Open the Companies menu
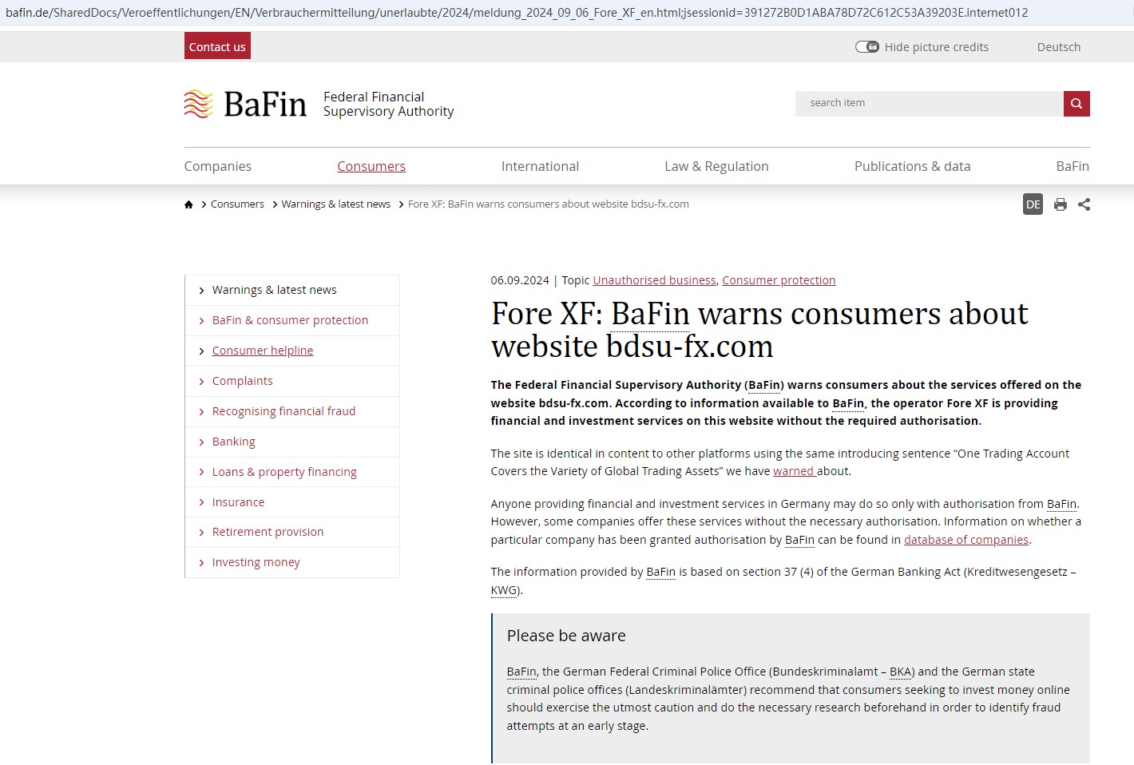 coord(218,166)
